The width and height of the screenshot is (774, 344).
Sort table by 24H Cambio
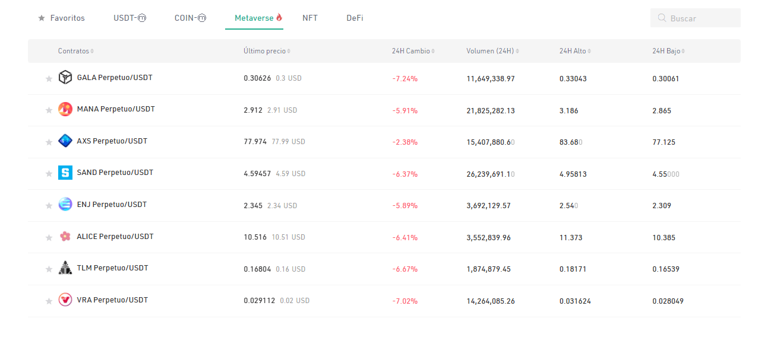coord(413,52)
